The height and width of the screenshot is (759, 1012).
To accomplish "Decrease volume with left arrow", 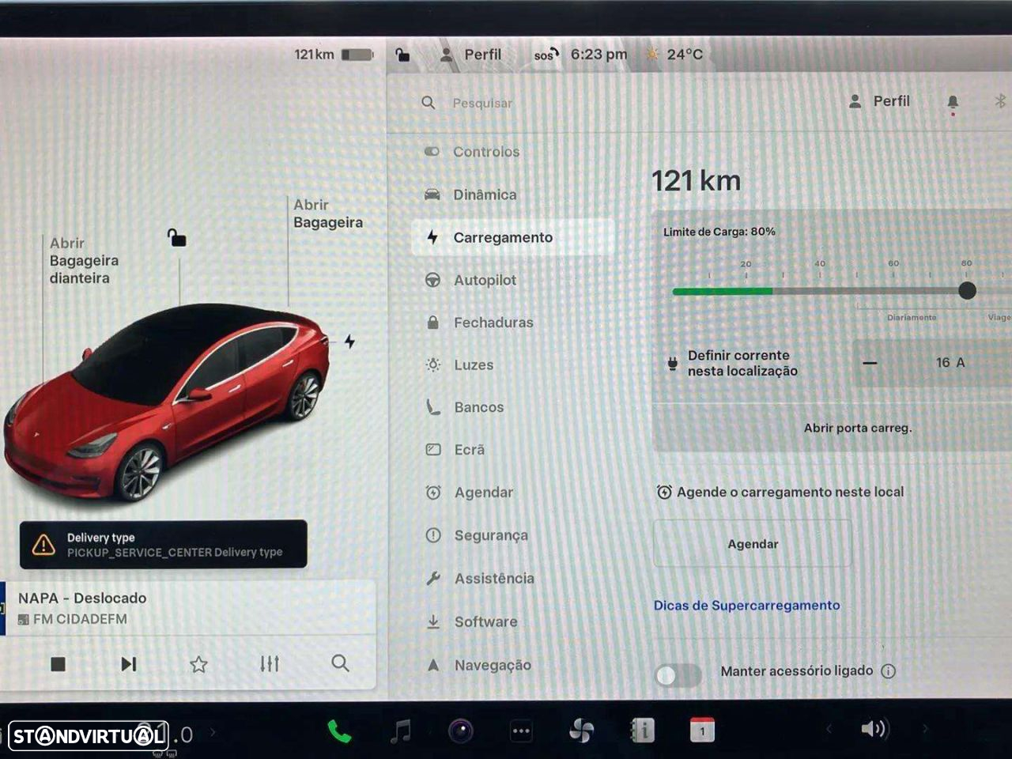I will point(829,729).
